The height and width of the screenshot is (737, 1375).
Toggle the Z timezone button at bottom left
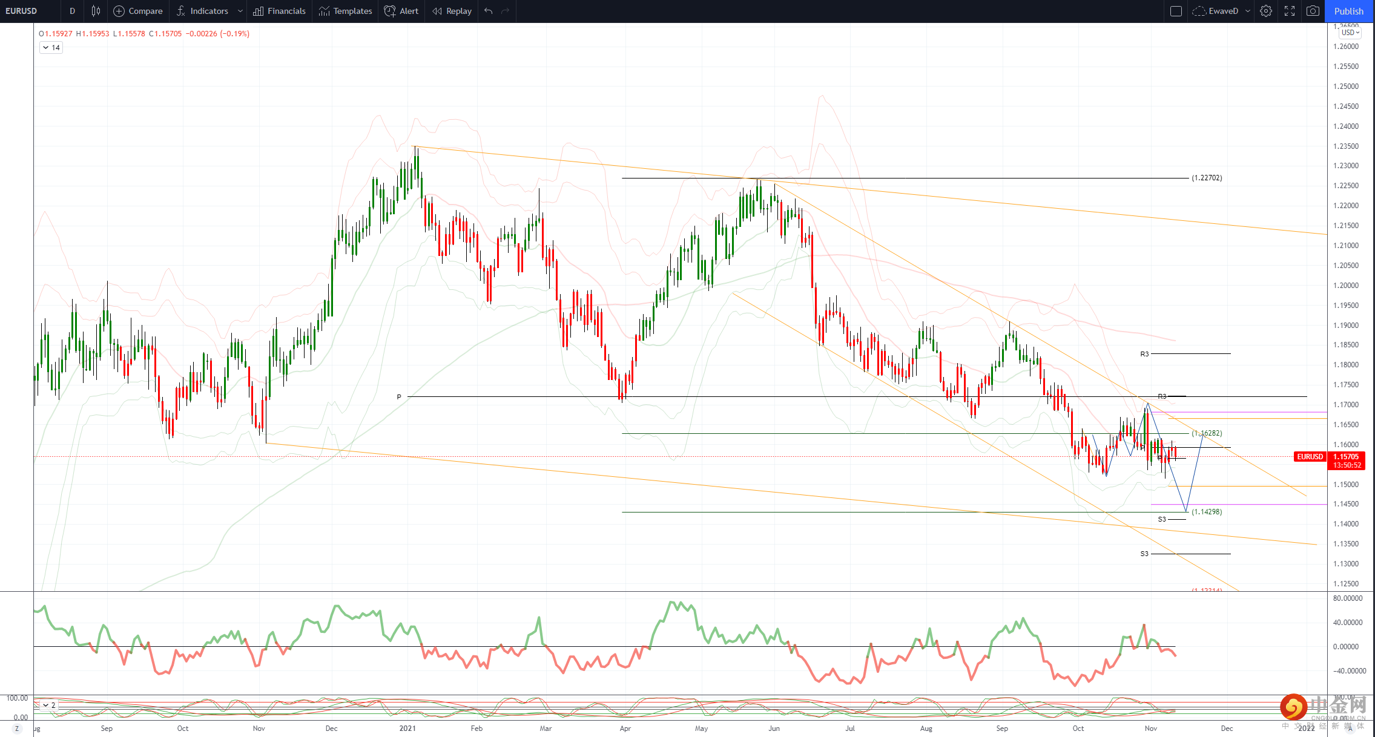pyautogui.click(x=17, y=729)
